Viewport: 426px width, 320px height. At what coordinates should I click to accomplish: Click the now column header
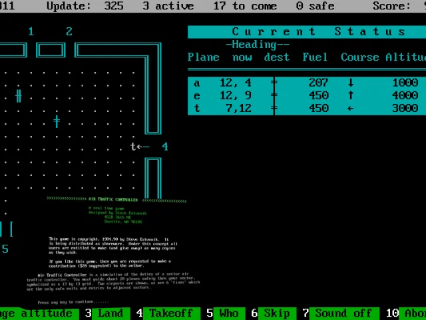tap(242, 57)
